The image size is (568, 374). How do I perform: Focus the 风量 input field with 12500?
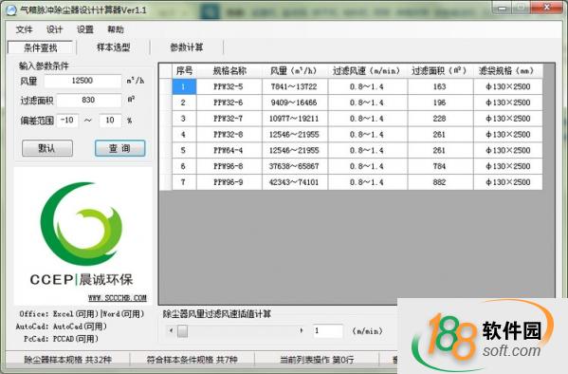click(x=82, y=81)
